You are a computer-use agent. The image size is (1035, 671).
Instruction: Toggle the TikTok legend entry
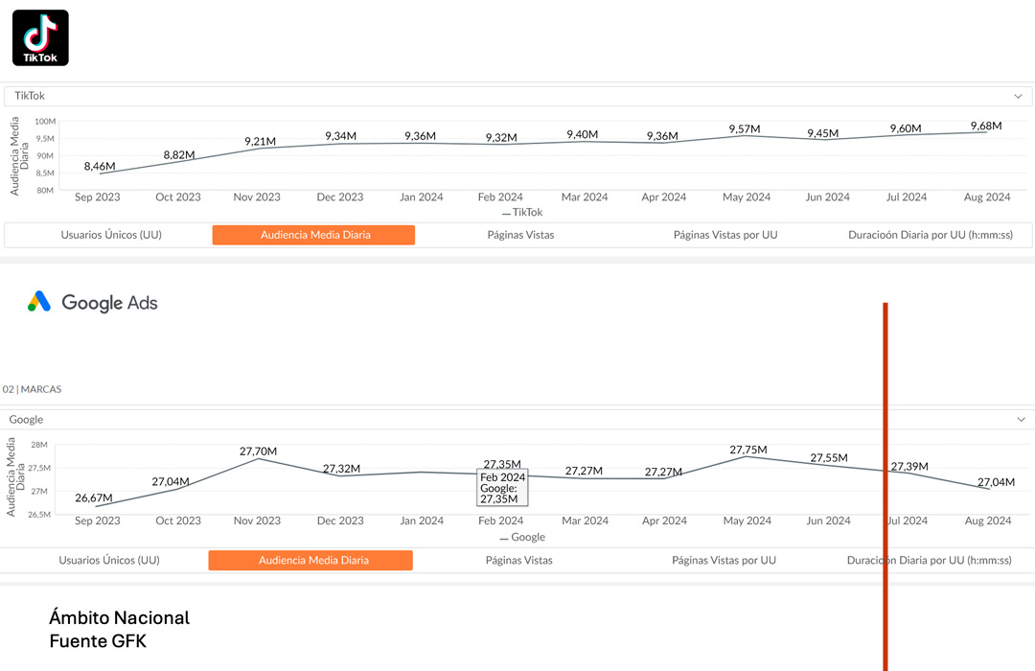(522, 212)
